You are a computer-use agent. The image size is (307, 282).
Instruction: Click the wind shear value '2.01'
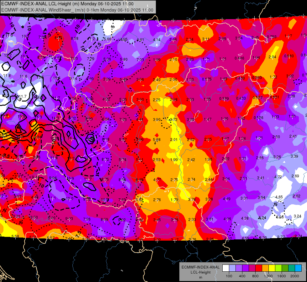[174, 139]
